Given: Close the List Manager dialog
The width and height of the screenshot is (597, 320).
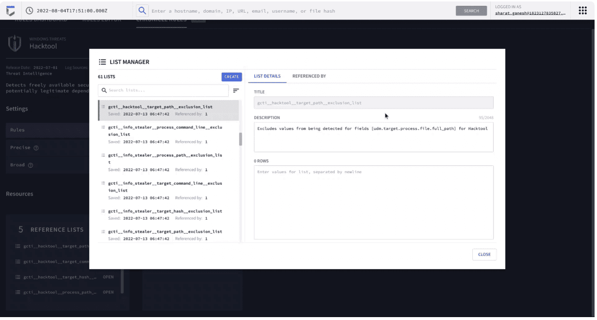Looking at the screenshot, I should 484,255.
